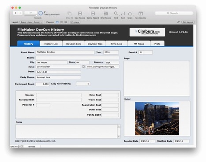Open the DevCon Info tab
The image size is (206, 162).
pyautogui.click(x=74, y=44)
